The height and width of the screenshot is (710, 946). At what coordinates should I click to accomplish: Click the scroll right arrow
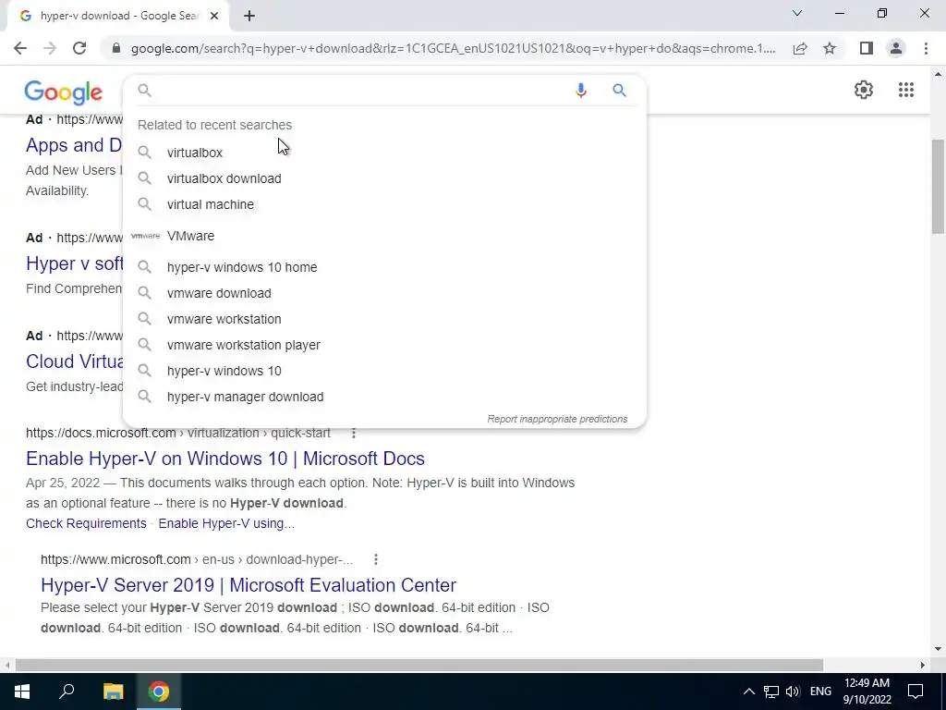coord(923,666)
